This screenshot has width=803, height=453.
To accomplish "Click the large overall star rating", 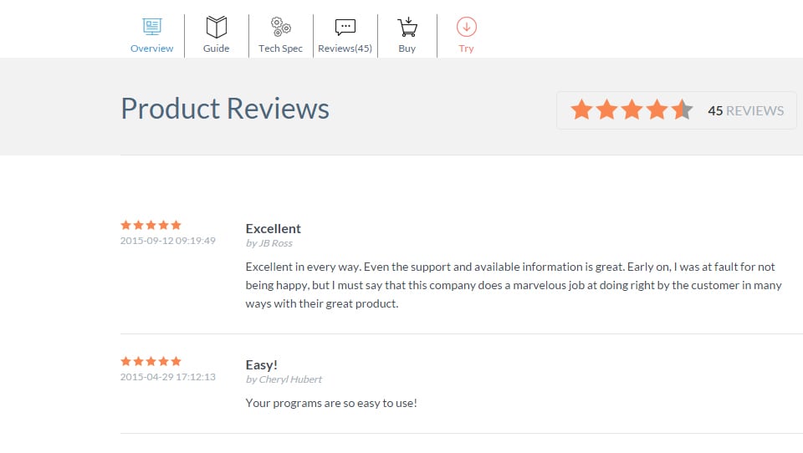I will [632, 109].
